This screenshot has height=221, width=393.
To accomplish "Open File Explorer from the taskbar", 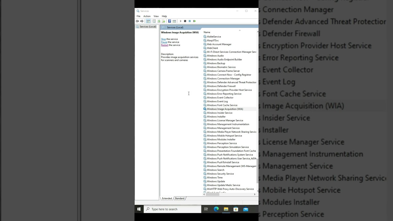I will click(226, 209).
